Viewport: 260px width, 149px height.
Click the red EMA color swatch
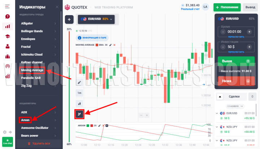tap(97, 45)
